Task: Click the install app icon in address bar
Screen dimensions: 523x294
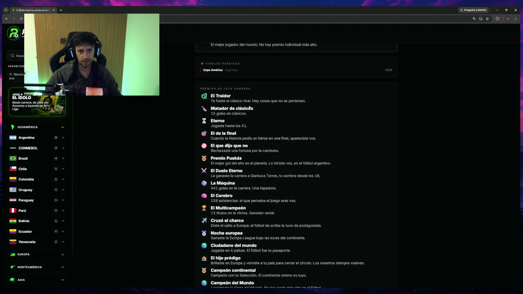Action: pyautogui.click(x=481, y=19)
